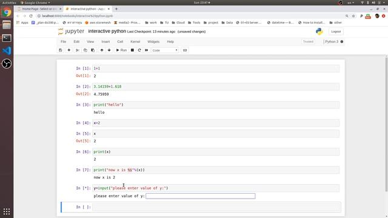Select the y=input code cell
Image resolution: width=388 pixels, height=218 pixels.
[216, 188]
